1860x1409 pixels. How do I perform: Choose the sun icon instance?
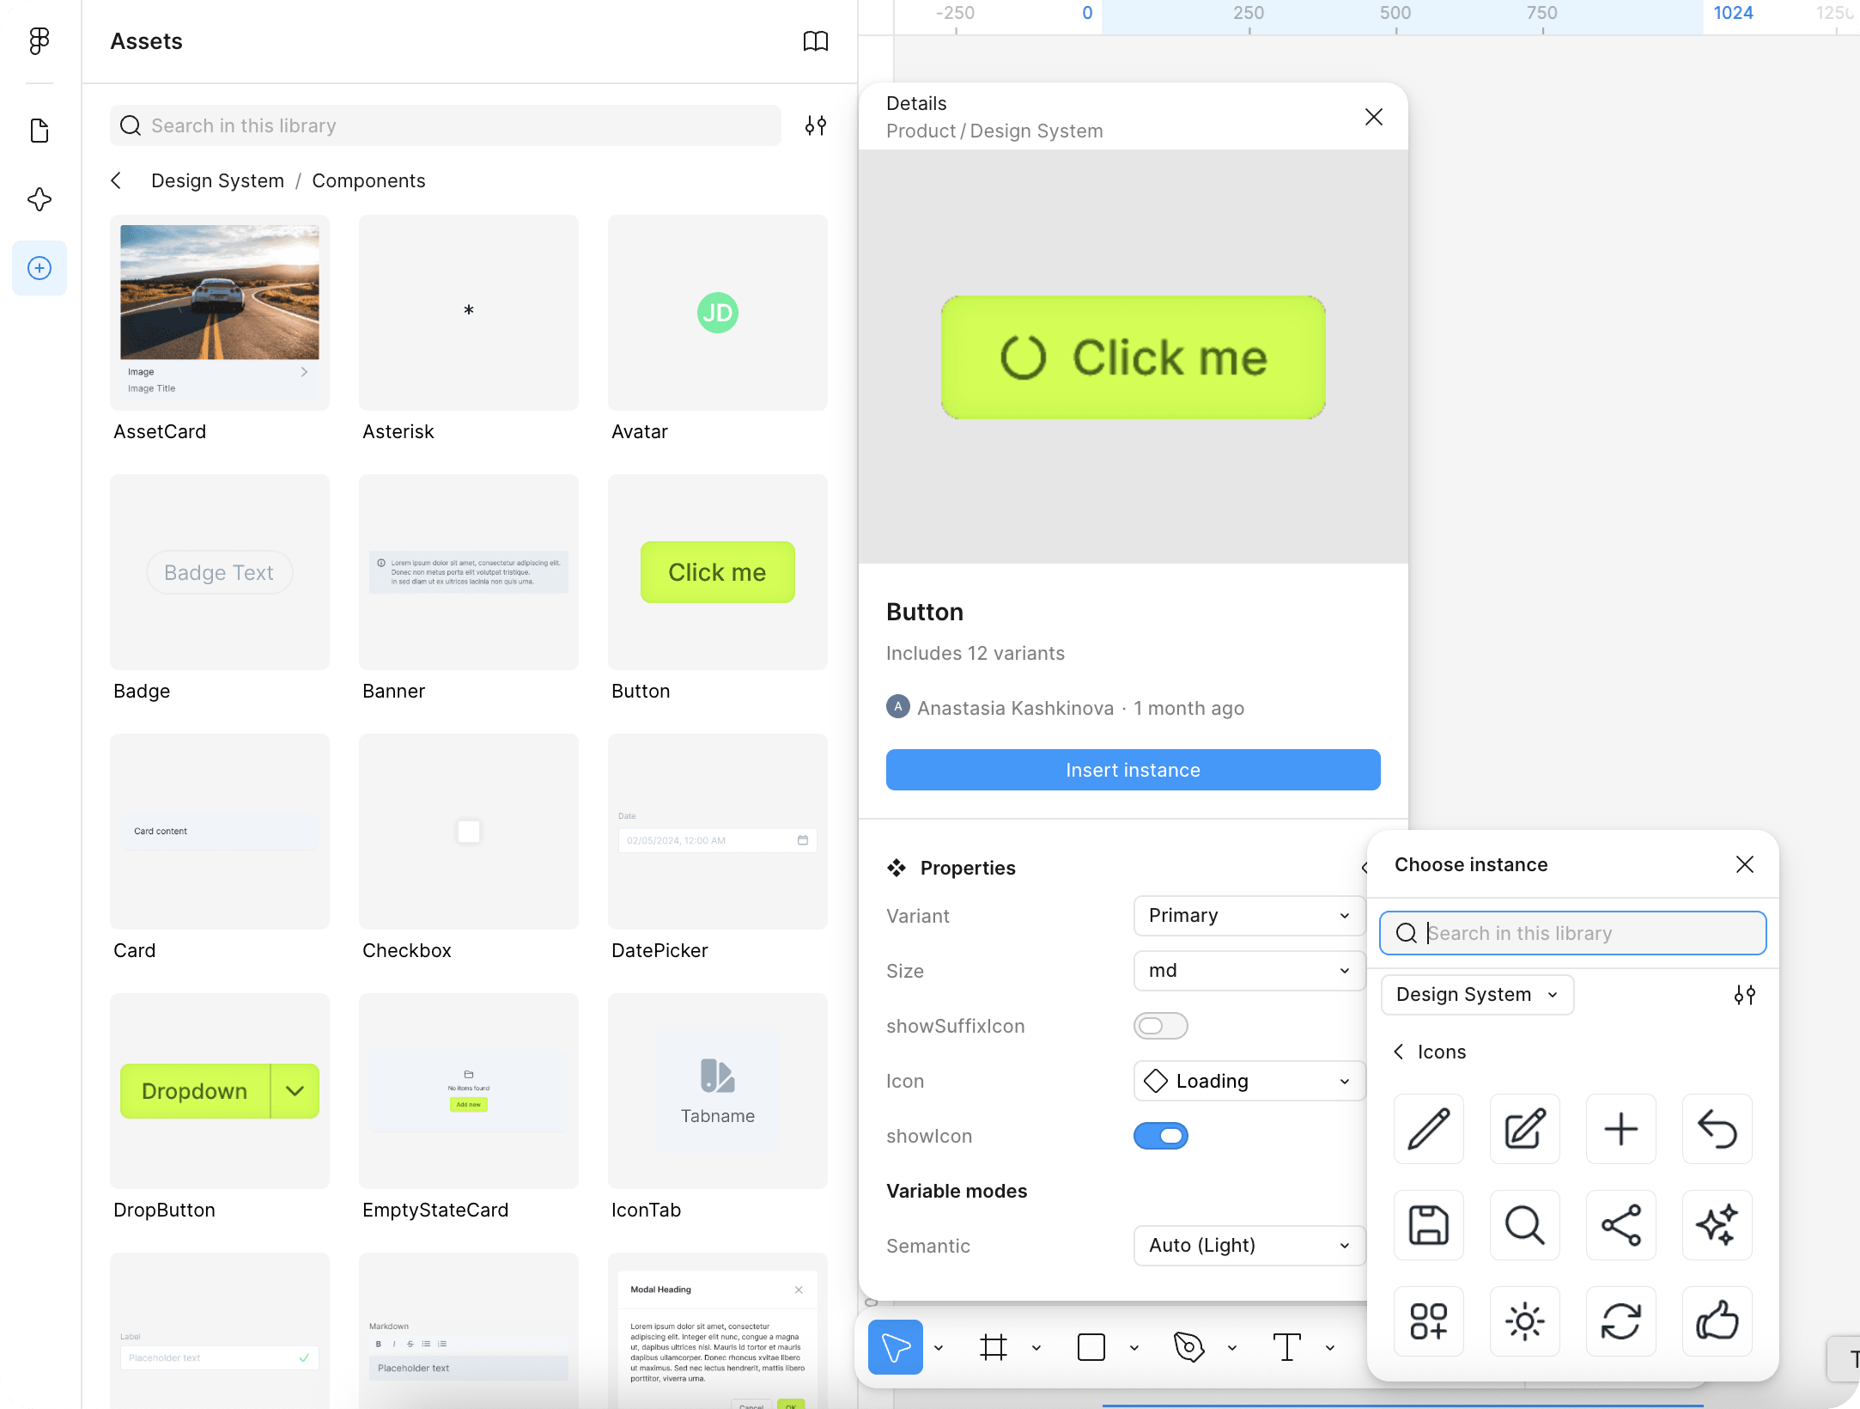pos(1525,1321)
